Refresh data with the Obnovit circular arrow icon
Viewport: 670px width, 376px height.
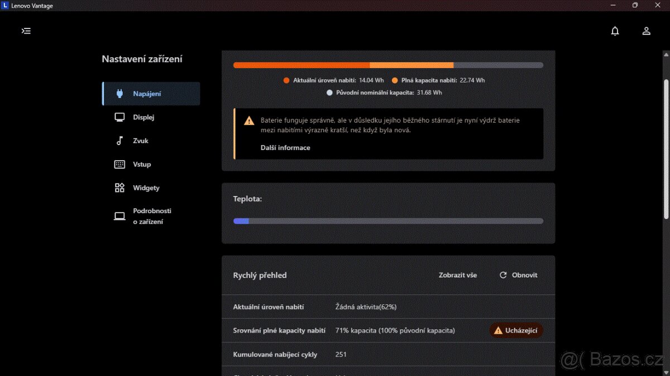pyautogui.click(x=502, y=274)
